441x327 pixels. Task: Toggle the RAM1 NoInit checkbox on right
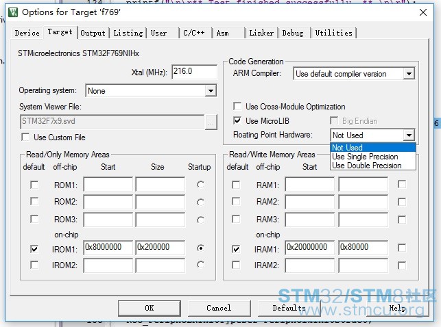tap(402, 184)
